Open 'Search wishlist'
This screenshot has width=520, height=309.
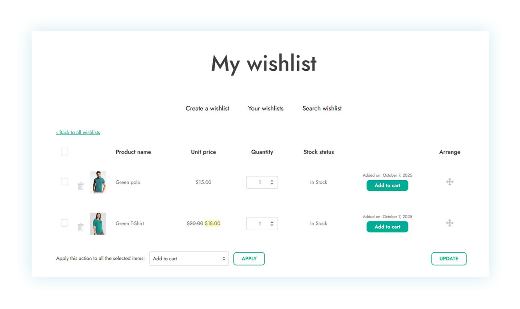tap(322, 108)
